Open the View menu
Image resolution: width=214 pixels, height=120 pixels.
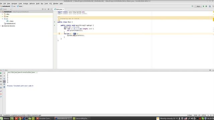(9, 4)
